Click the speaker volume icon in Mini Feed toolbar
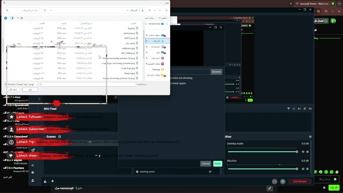 (310, 109)
